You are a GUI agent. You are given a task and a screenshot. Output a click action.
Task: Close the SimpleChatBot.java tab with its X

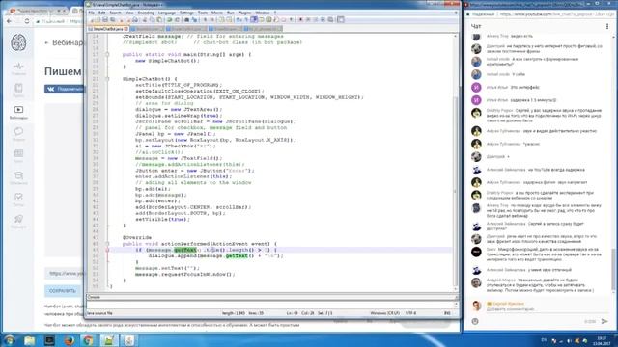(126, 29)
